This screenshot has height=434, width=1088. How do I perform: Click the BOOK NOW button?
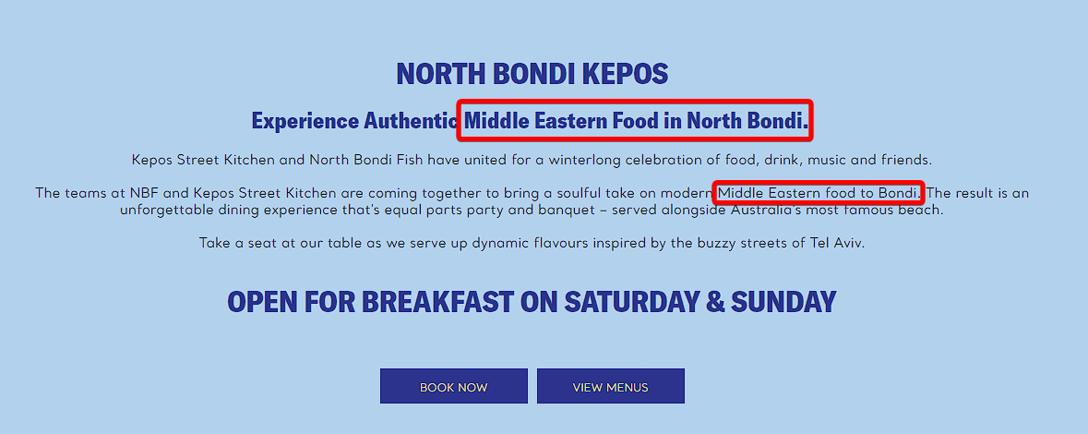pyautogui.click(x=453, y=387)
